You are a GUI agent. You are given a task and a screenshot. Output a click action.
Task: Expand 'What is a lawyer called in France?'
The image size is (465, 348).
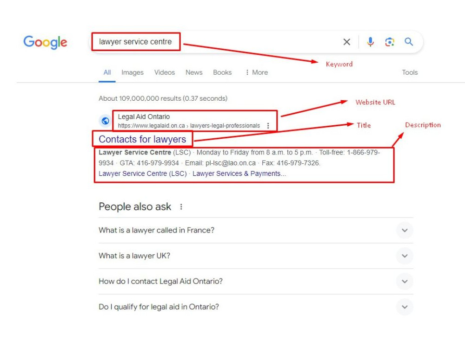pos(256,230)
